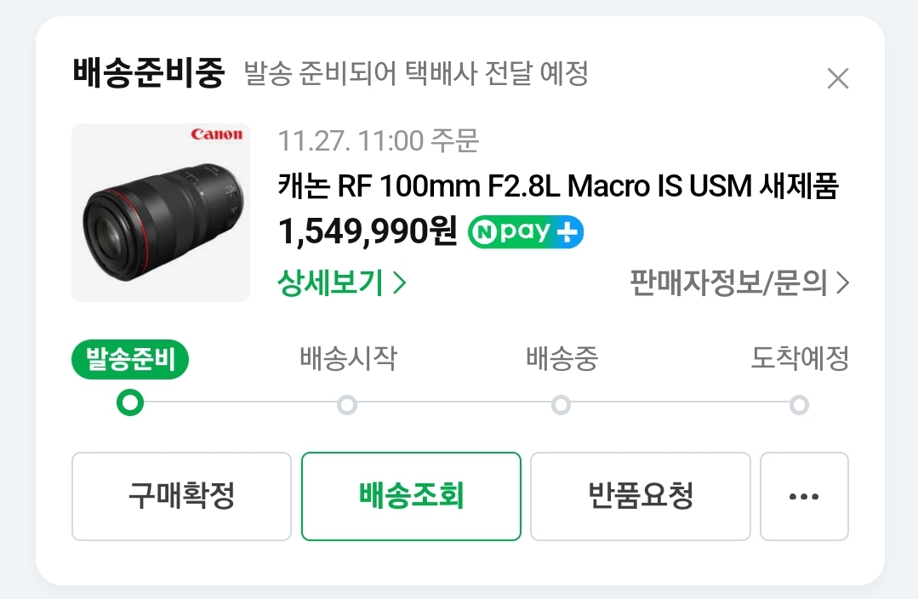Select the 발송준비 status pill
This screenshot has height=599, width=918.
click(x=129, y=360)
